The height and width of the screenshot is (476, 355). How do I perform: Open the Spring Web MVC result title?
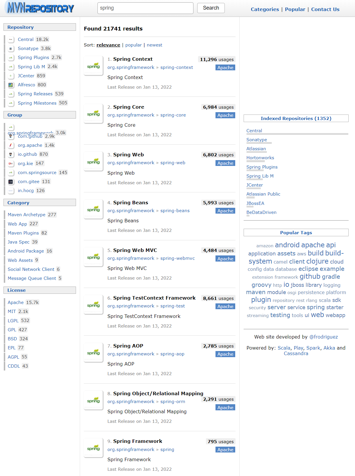tap(135, 250)
